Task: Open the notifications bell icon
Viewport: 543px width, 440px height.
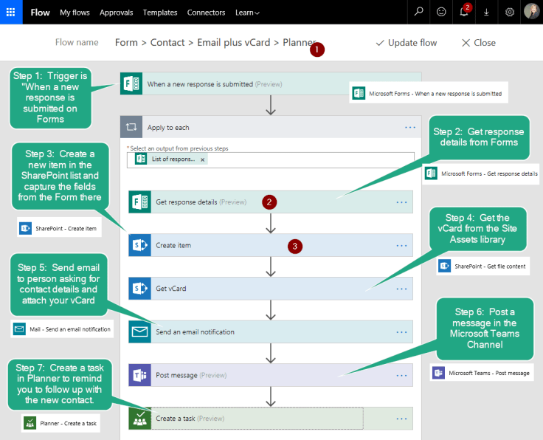Action: (x=464, y=12)
